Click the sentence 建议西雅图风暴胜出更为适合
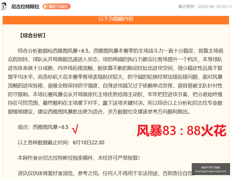The width and height of the screenshot is (233, 178). (70, 112)
